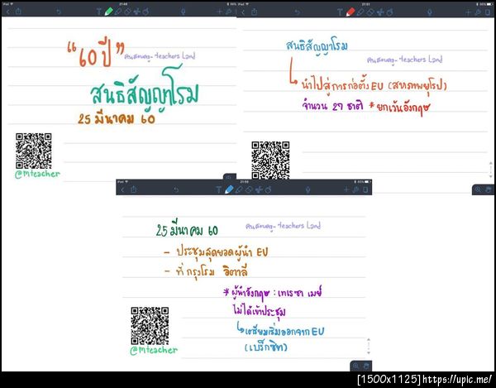Select hand tool in red-pen note toolbar
Viewport: 496px width, 388px height.
389,12
